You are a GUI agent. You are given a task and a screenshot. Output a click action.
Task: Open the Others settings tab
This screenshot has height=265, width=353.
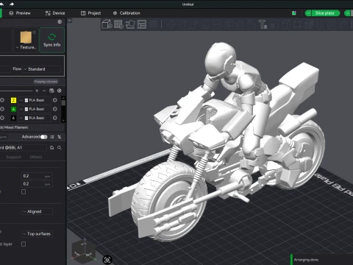click(36, 157)
